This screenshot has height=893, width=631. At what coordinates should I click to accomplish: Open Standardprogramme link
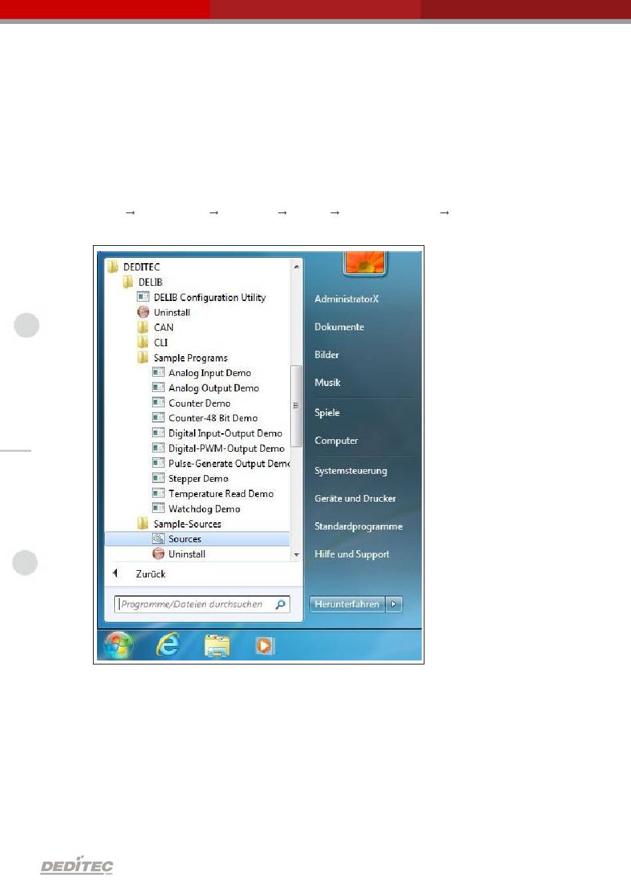(x=359, y=526)
